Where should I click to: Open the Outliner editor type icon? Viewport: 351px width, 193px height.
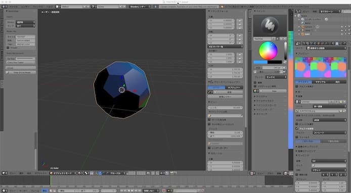298,11
